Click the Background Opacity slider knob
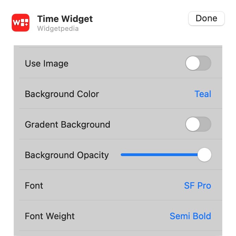The image size is (236, 236). point(204,155)
